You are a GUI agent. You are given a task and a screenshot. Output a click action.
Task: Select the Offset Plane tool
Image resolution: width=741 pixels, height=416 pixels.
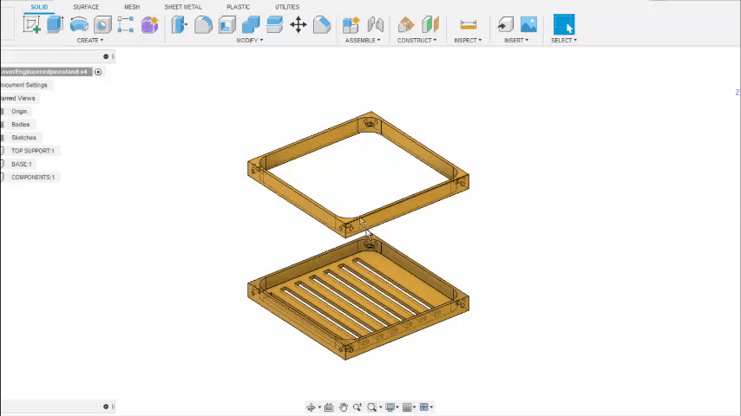tap(406, 24)
